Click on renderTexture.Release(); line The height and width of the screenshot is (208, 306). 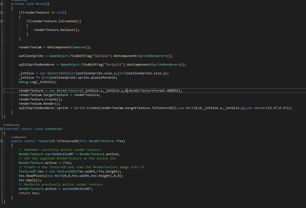[x=56, y=30]
